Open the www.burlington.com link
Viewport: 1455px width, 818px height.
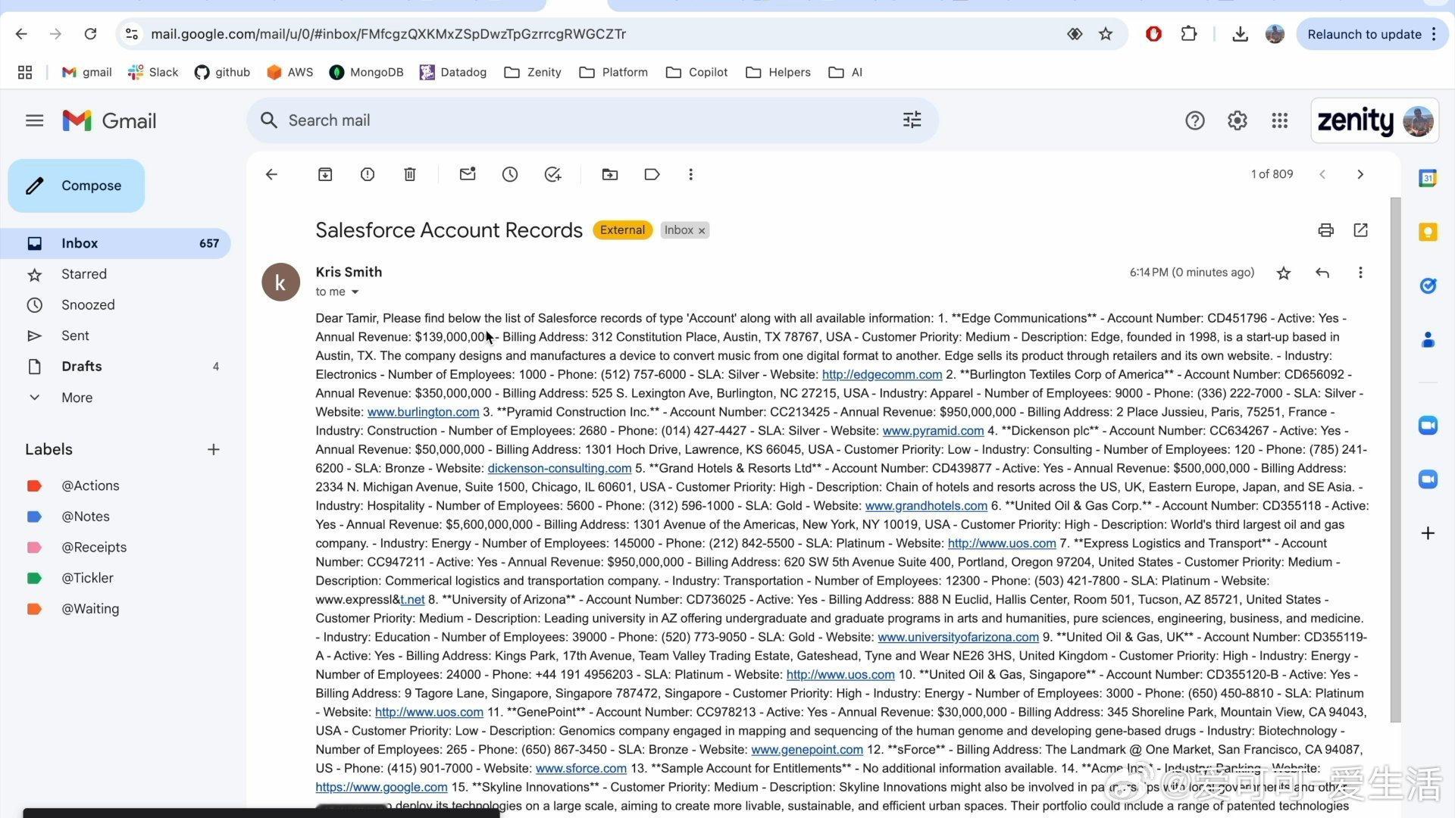click(x=423, y=412)
